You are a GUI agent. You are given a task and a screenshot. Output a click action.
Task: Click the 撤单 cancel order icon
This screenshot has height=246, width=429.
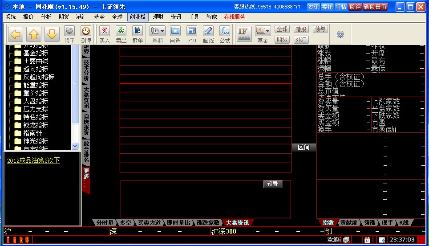tap(138, 31)
